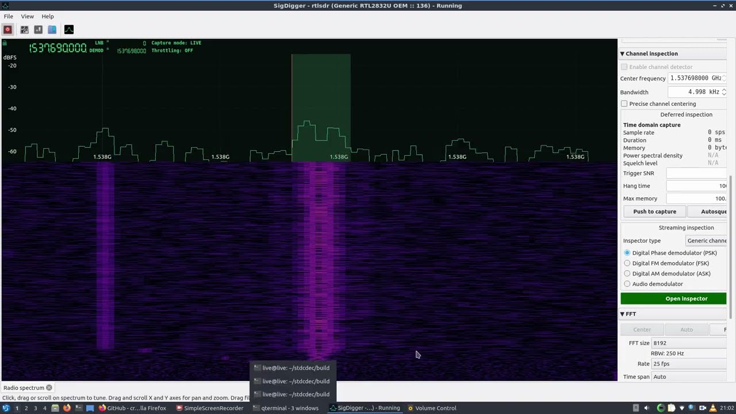Open the file manager icon in taskbar
Viewport: 736px width, 414px height.
(55, 408)
